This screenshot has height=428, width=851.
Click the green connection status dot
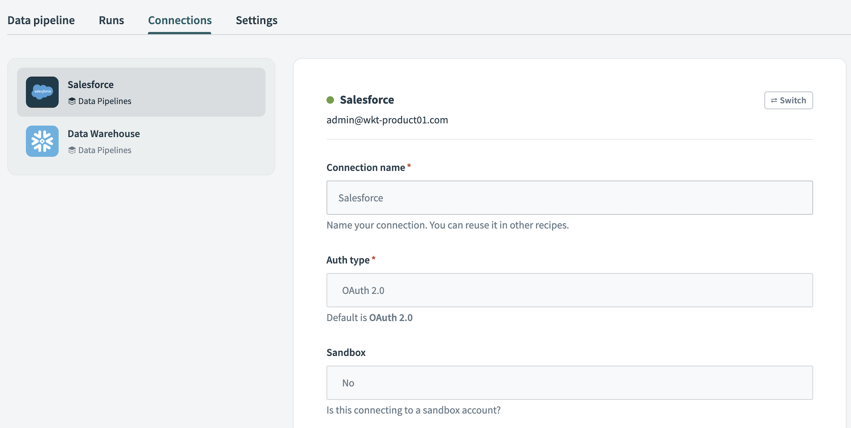point(330,100)
